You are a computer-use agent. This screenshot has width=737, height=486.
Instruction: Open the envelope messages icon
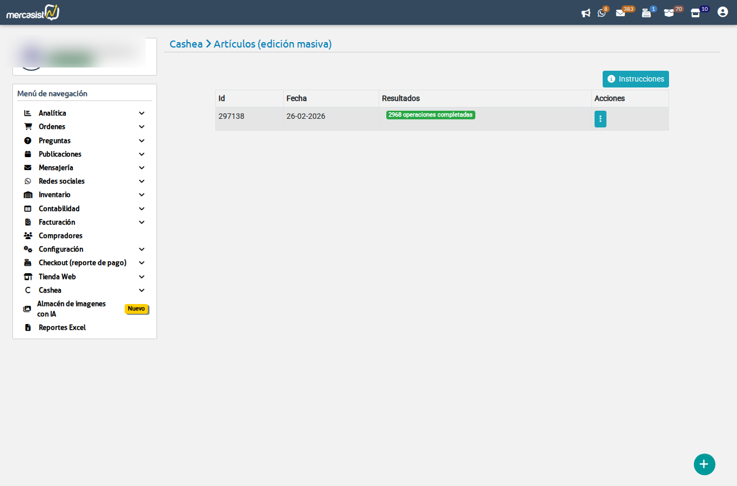point(620,13)
